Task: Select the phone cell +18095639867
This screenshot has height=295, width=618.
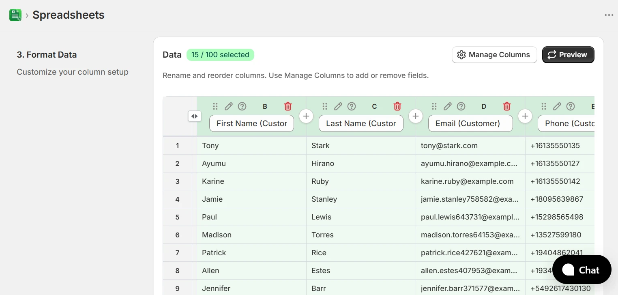Action: (x=560, y=199)
